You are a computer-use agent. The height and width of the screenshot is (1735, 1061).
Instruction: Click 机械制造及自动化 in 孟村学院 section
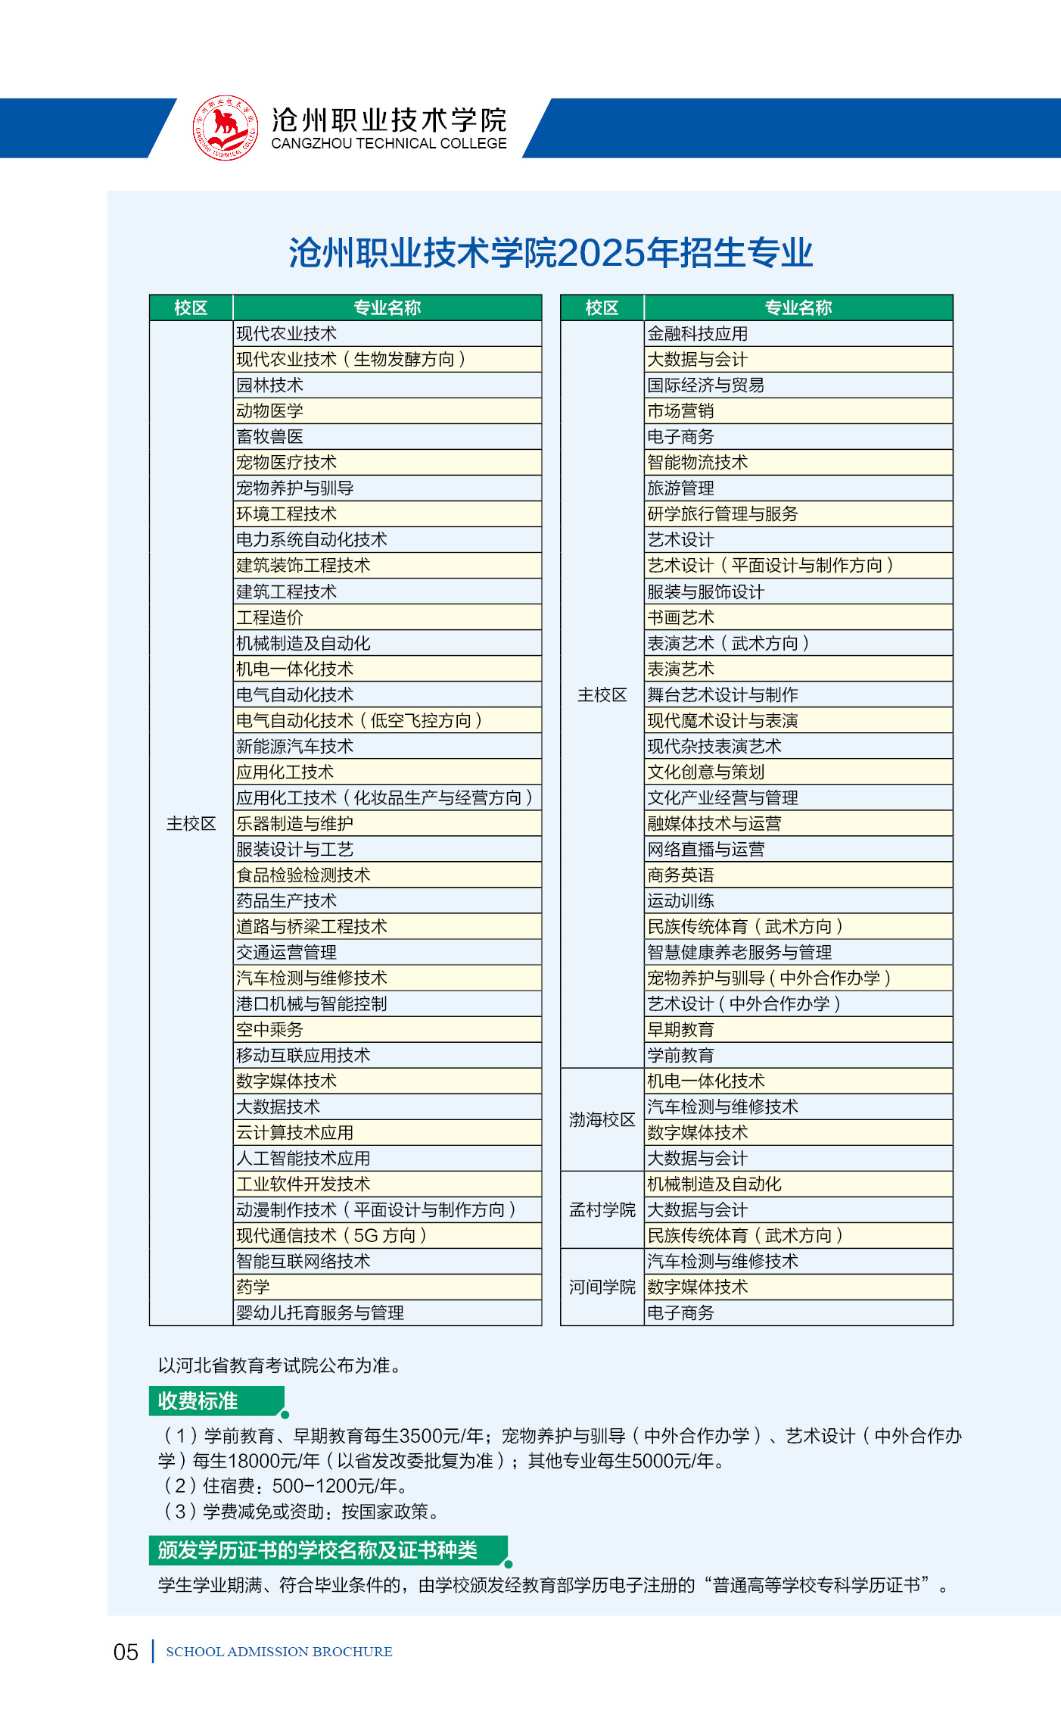[x=798, y=1184]
